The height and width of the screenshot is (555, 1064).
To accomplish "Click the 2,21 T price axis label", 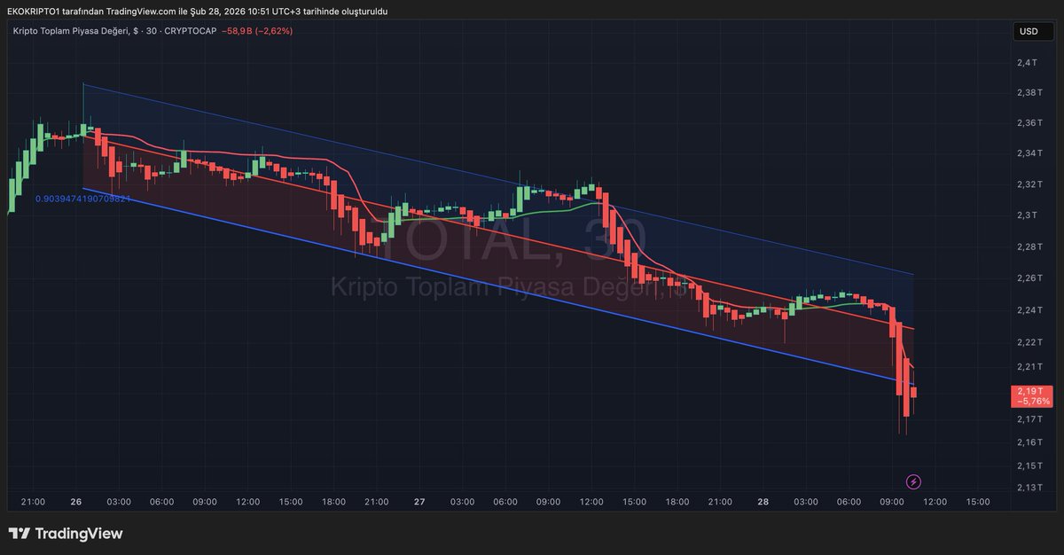I will [1029, 366].
